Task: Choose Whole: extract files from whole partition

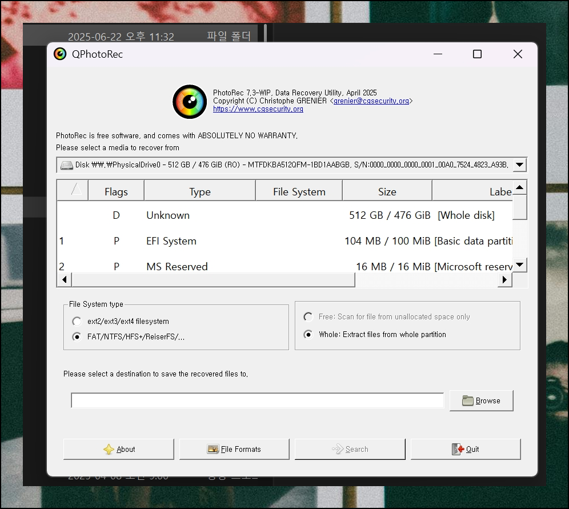Action: coord(308,335)
